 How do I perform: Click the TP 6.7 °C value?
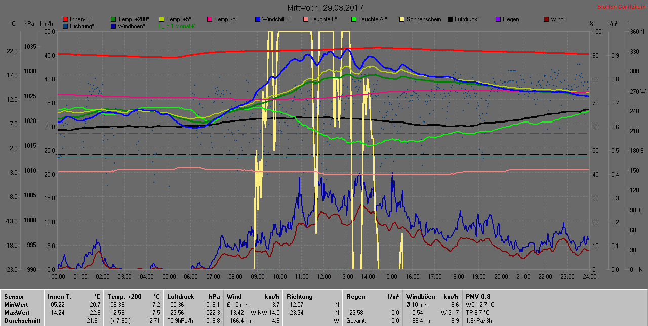478,313
